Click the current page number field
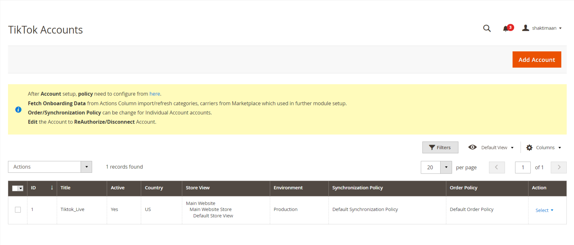The height and width of the screenshot is (245, 574). [x=522, y=167]
